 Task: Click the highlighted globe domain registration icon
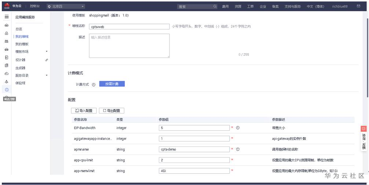(7, 90)
